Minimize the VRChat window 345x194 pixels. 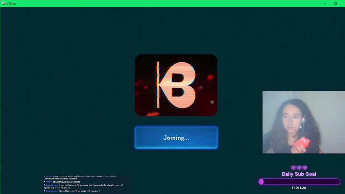(x=325, y=4)
